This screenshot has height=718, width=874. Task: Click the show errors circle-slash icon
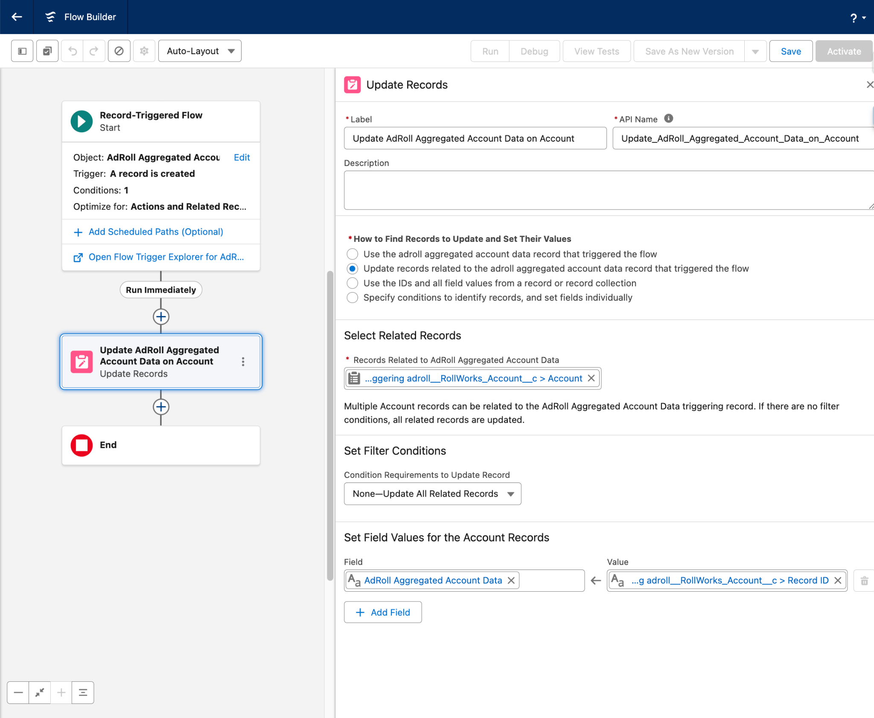click(x=119, y=51)
